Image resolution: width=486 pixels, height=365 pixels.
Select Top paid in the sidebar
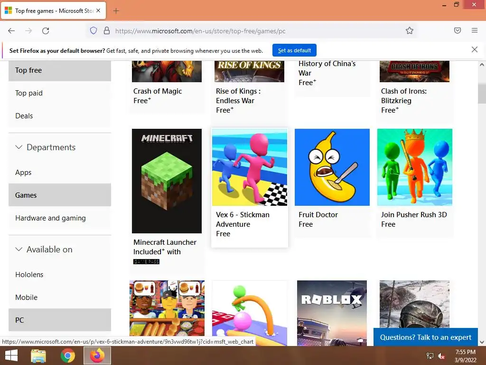60,93
